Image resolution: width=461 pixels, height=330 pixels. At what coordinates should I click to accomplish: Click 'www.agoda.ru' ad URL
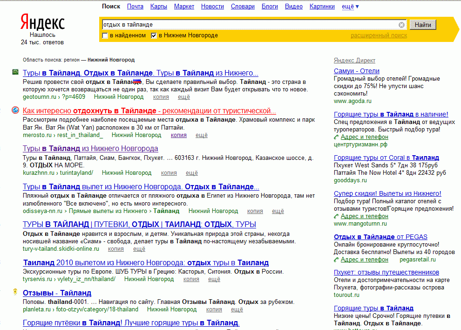tap(353, 101)
